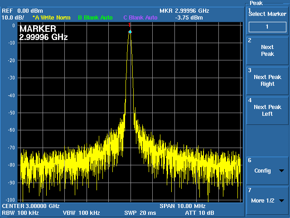Click the Select Marker number field
The width and height of the screenshot is (290, 218).
267,27
